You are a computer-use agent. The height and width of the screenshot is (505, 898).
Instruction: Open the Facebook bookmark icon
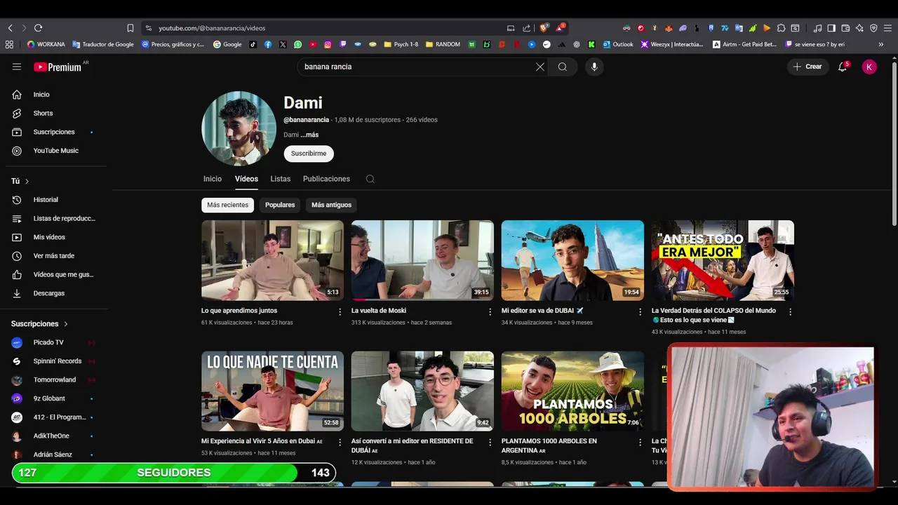(x=268, y=44)
